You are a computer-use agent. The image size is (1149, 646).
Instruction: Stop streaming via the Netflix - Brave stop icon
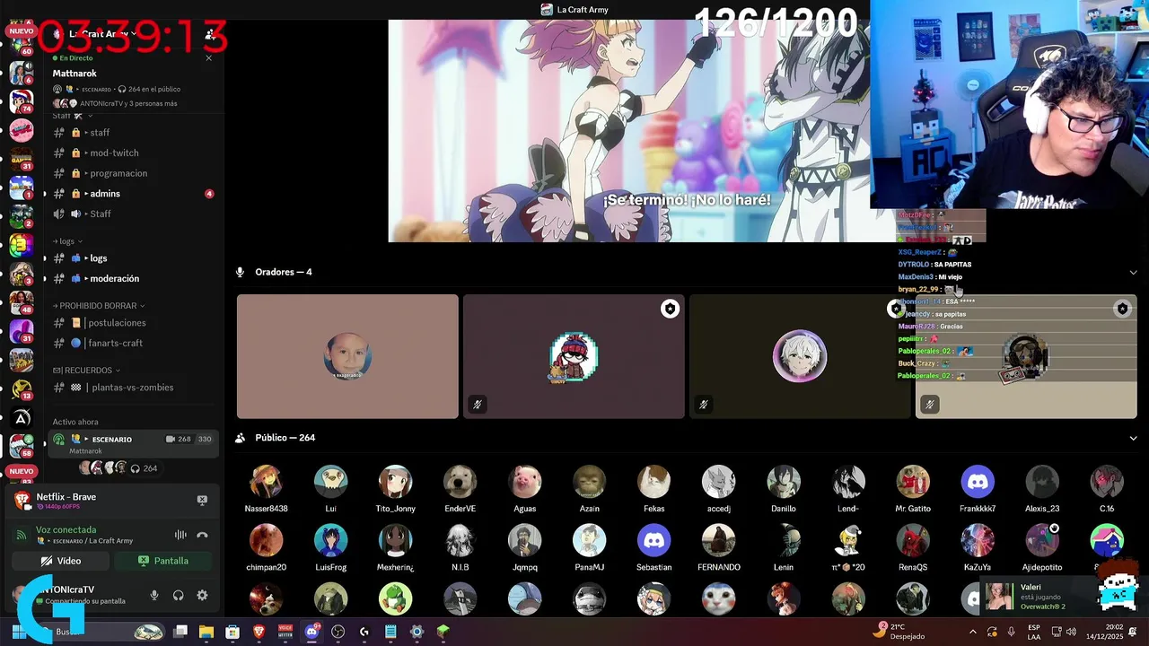point(202,500)
